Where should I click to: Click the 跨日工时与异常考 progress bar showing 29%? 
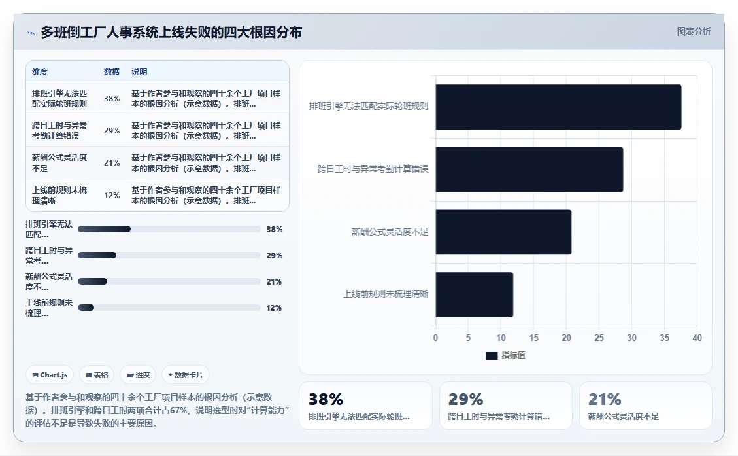click(169, 255)
